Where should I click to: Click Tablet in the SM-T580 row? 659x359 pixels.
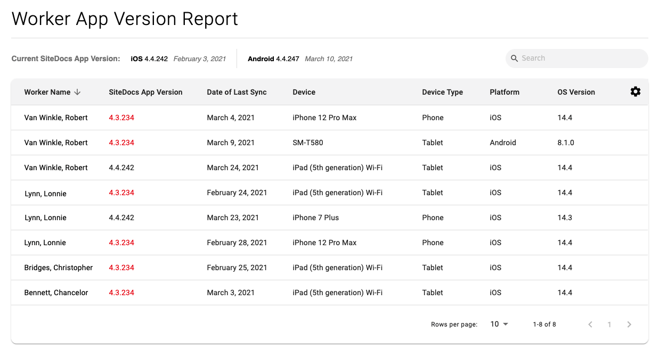tap(433, 143)
